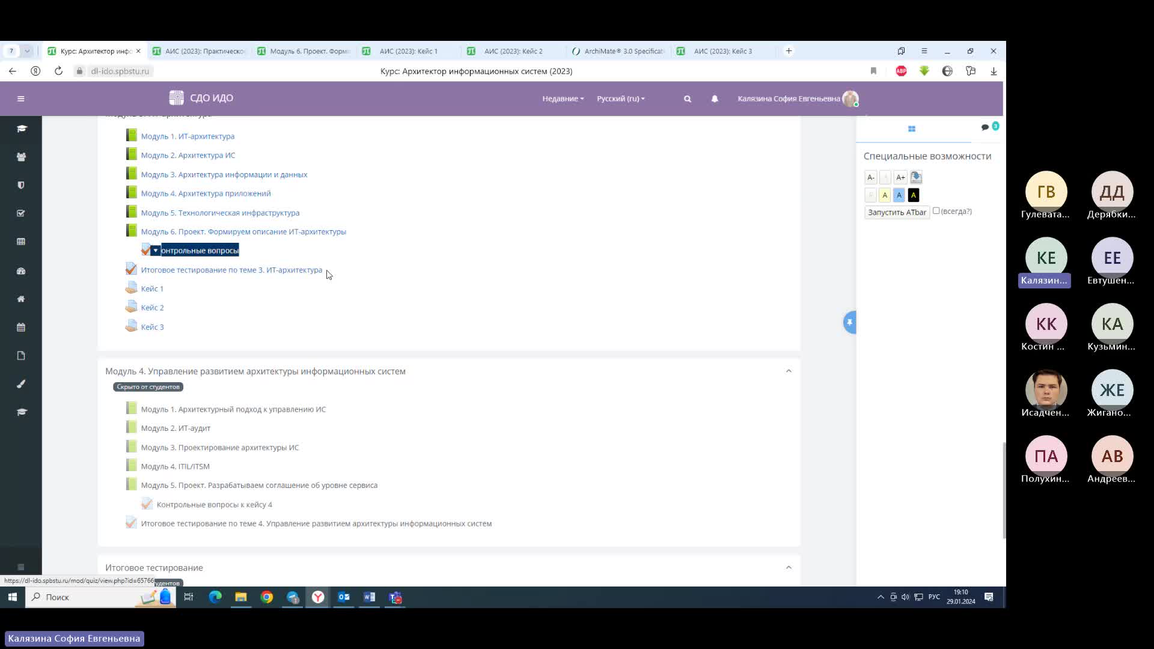Open notifications bell in header
The width and height of the screenshot is (1154, 649).
715,99
